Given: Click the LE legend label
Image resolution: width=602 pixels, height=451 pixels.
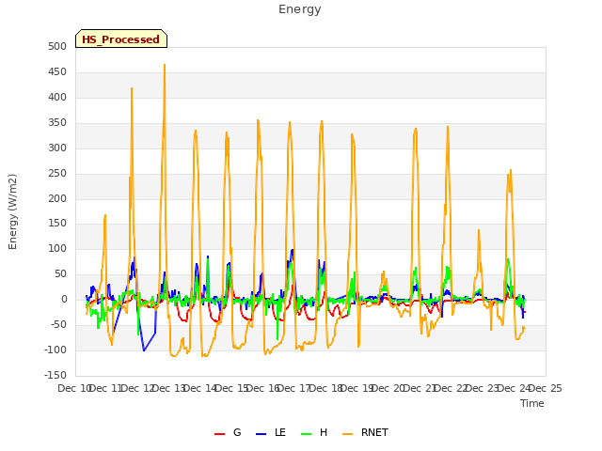Looking at the screenshot, I should [280, 432].
